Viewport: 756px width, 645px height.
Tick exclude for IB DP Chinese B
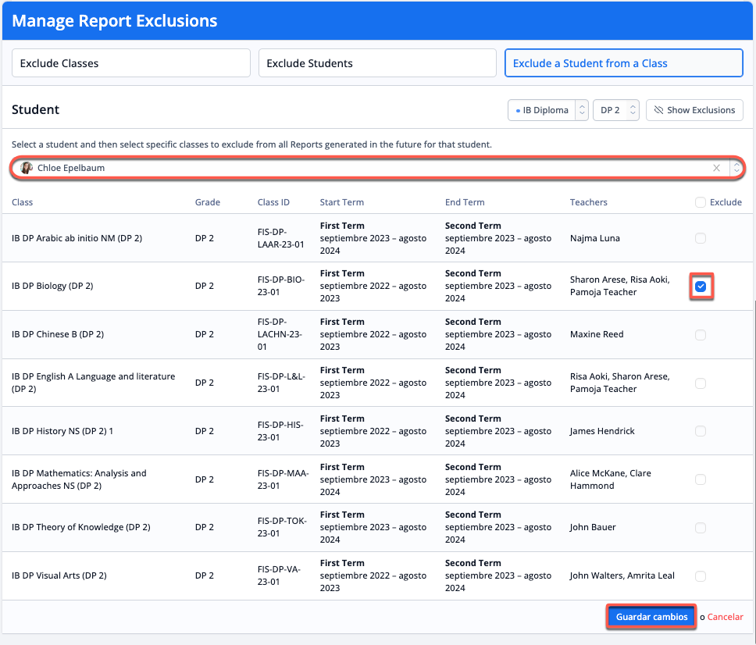point(701,335)
